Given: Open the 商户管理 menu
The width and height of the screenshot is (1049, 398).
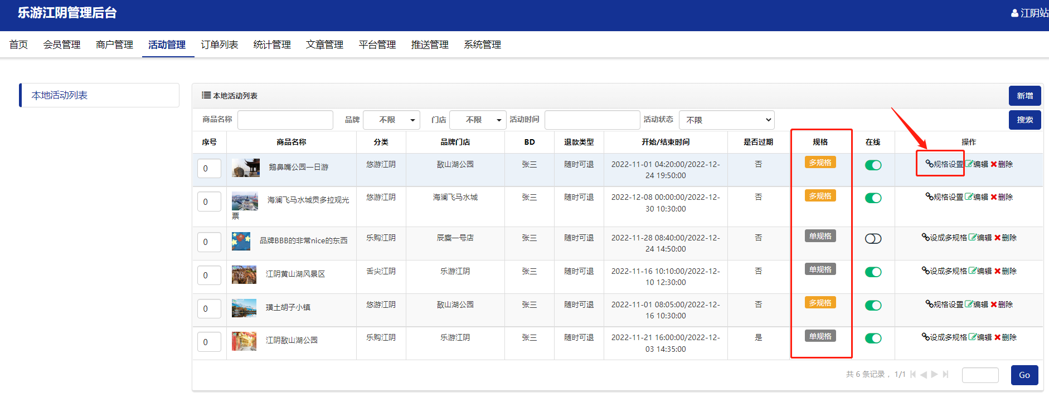Looking at the screenshot, I should click(x=114, y=45).
